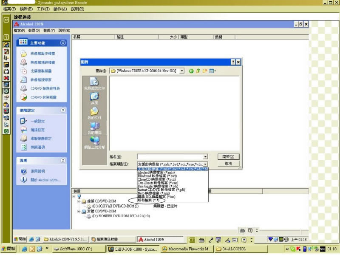Collapse the 實體 CD/DVD-ROM tree node
The image size is (340, 255).
[x=79, y=211]
